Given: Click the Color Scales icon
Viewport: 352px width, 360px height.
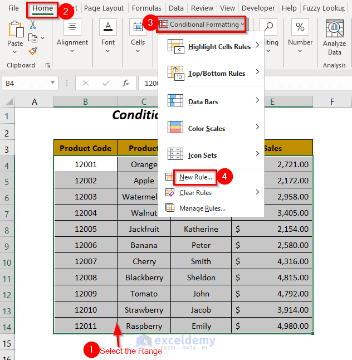Looking at the screenshot, I should point(175,127).
